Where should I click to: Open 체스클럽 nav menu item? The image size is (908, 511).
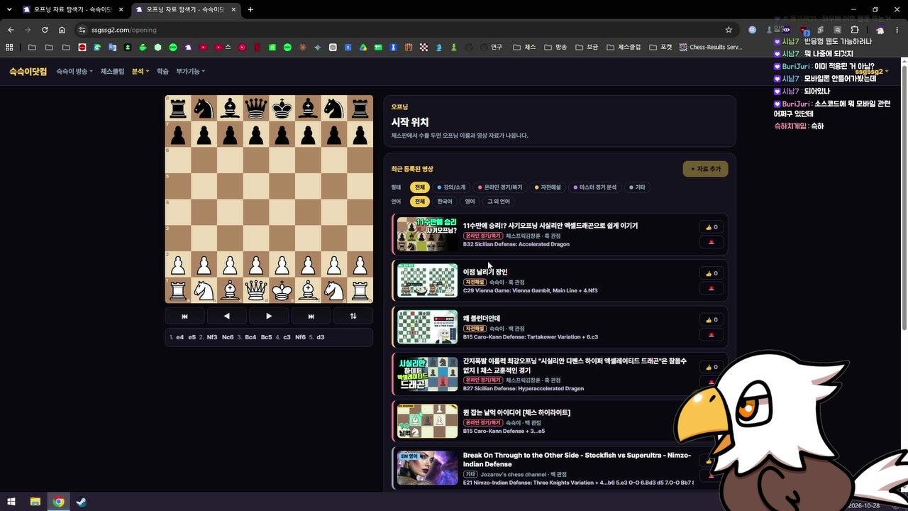tap(112, 72)
